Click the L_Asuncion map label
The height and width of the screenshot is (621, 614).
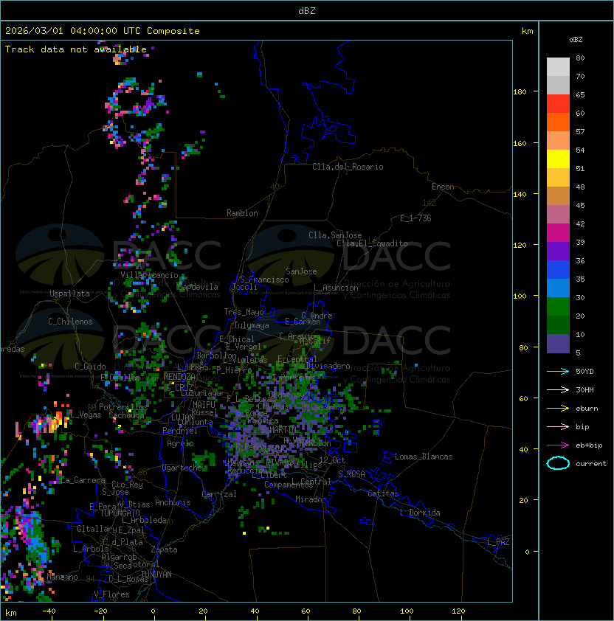(x=336, y=288)
